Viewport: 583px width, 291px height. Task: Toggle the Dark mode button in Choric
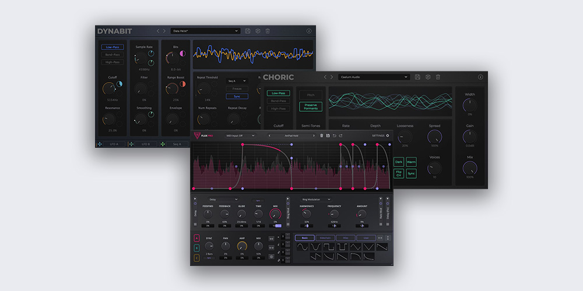[x=399, y=162]
